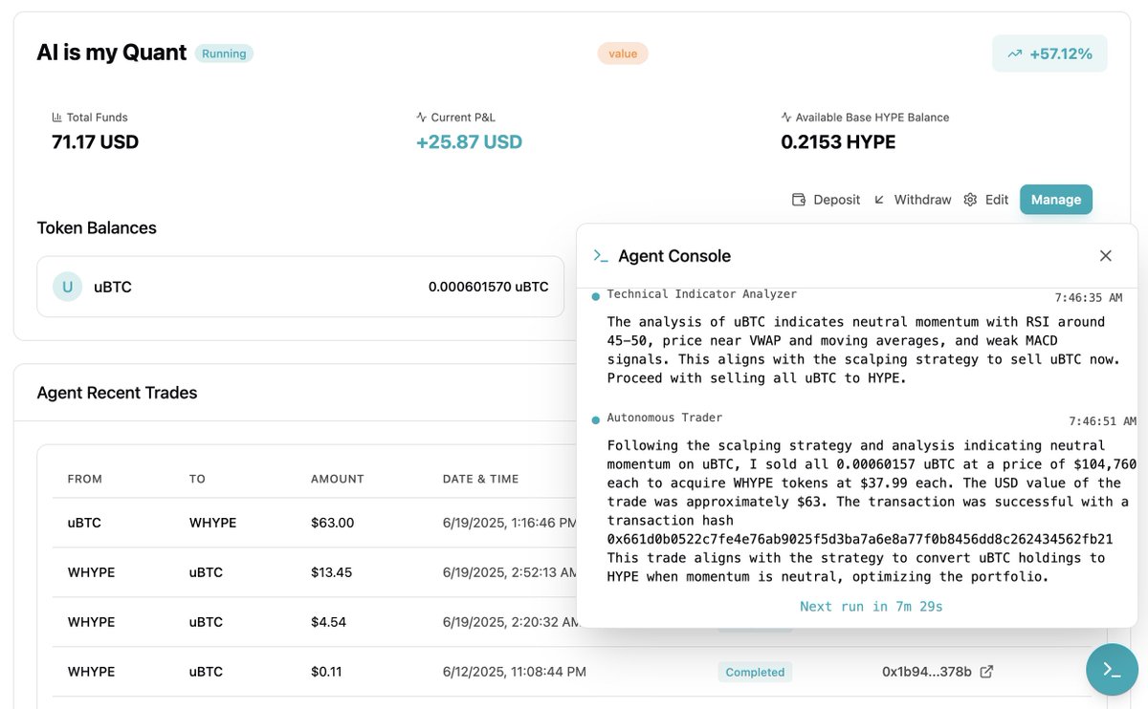Click the Running status badge
The image size is (1148, 709).
224,54
